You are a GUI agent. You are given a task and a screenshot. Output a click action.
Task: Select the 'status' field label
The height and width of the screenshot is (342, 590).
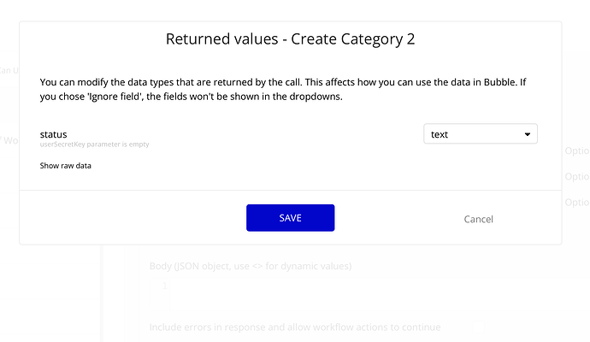click(x=53, y=133)
